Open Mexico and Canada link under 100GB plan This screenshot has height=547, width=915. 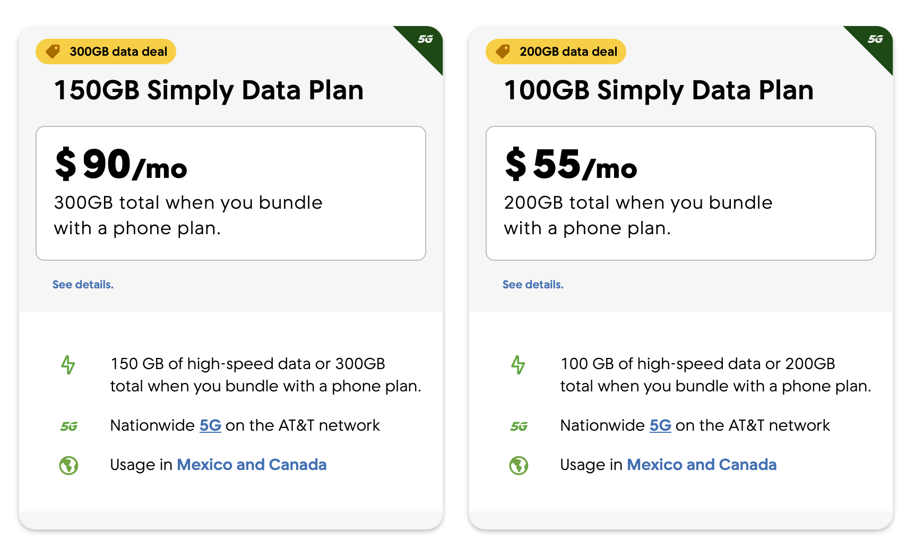[702, 465]
